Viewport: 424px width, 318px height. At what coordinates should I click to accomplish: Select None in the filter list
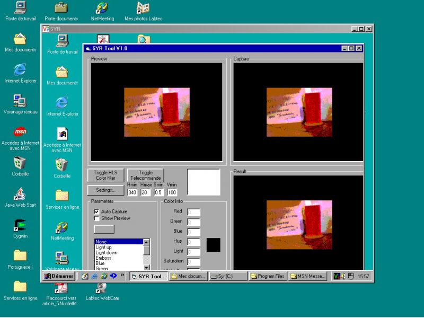119,242
